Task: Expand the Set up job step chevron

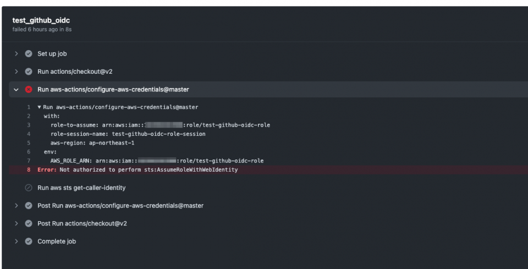Action: pyautogui.click(x=16, y=53)
